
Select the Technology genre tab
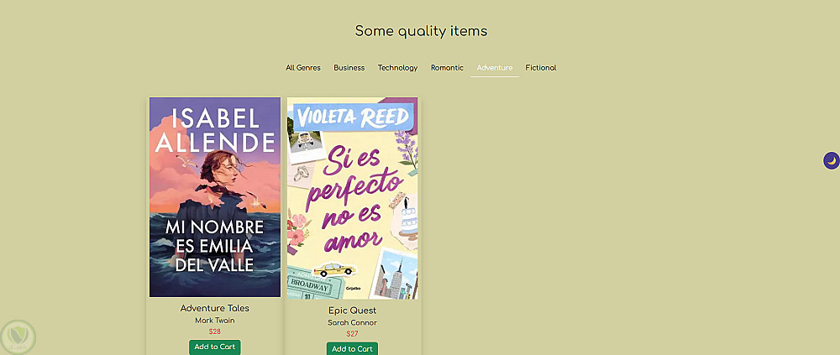[x=397, y=68]
